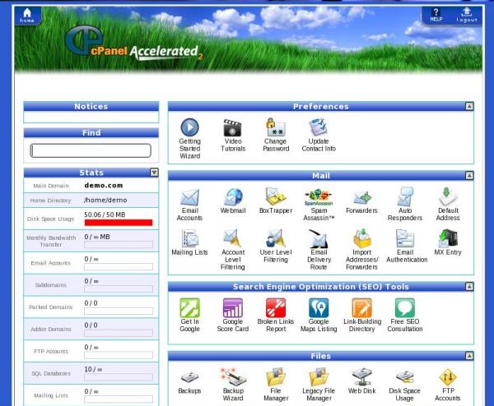
Task: Open Email Delivery Route
Action: [x=319, y=250]
